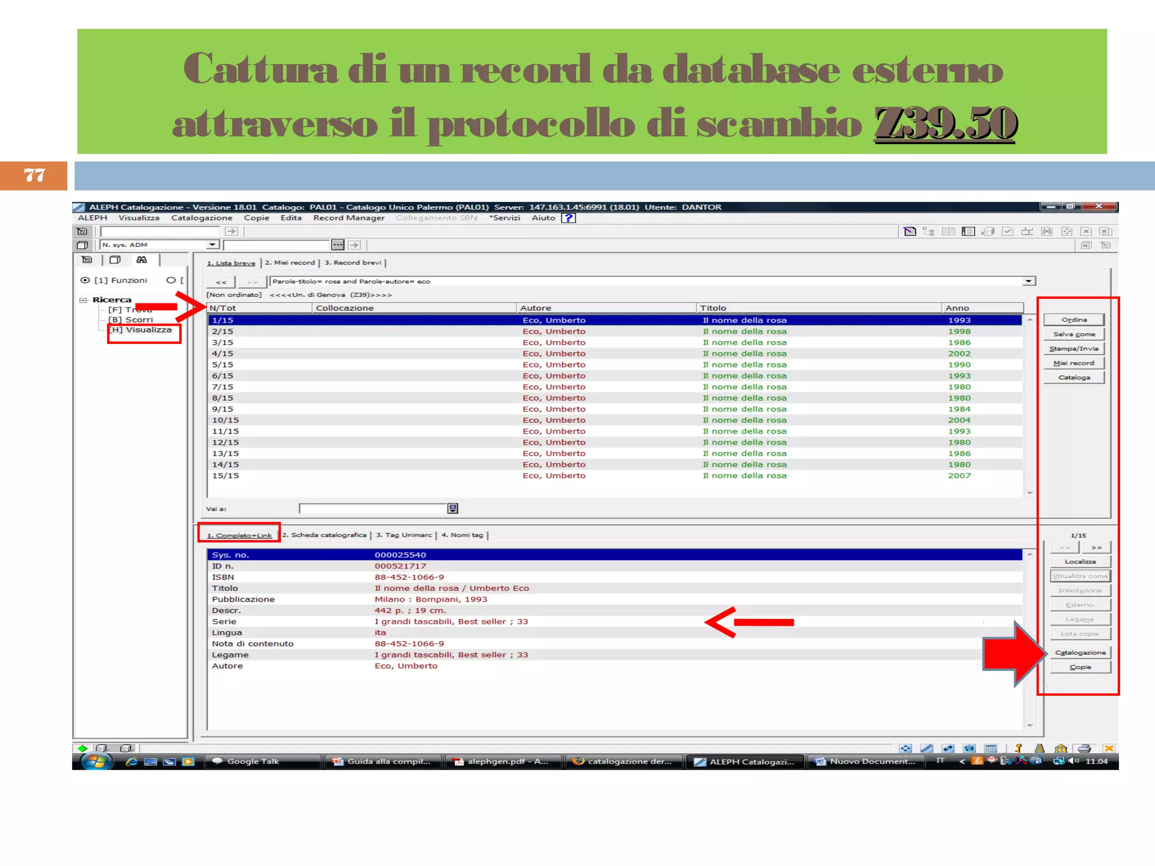Click the << previous set button
This screenshot has height=866, width=1155.
coord(221,282)
